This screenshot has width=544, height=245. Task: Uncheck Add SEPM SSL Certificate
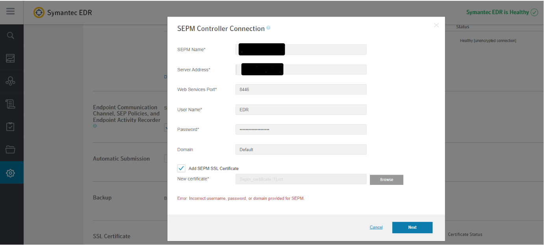pyautogui.click(x=181, y=168)
